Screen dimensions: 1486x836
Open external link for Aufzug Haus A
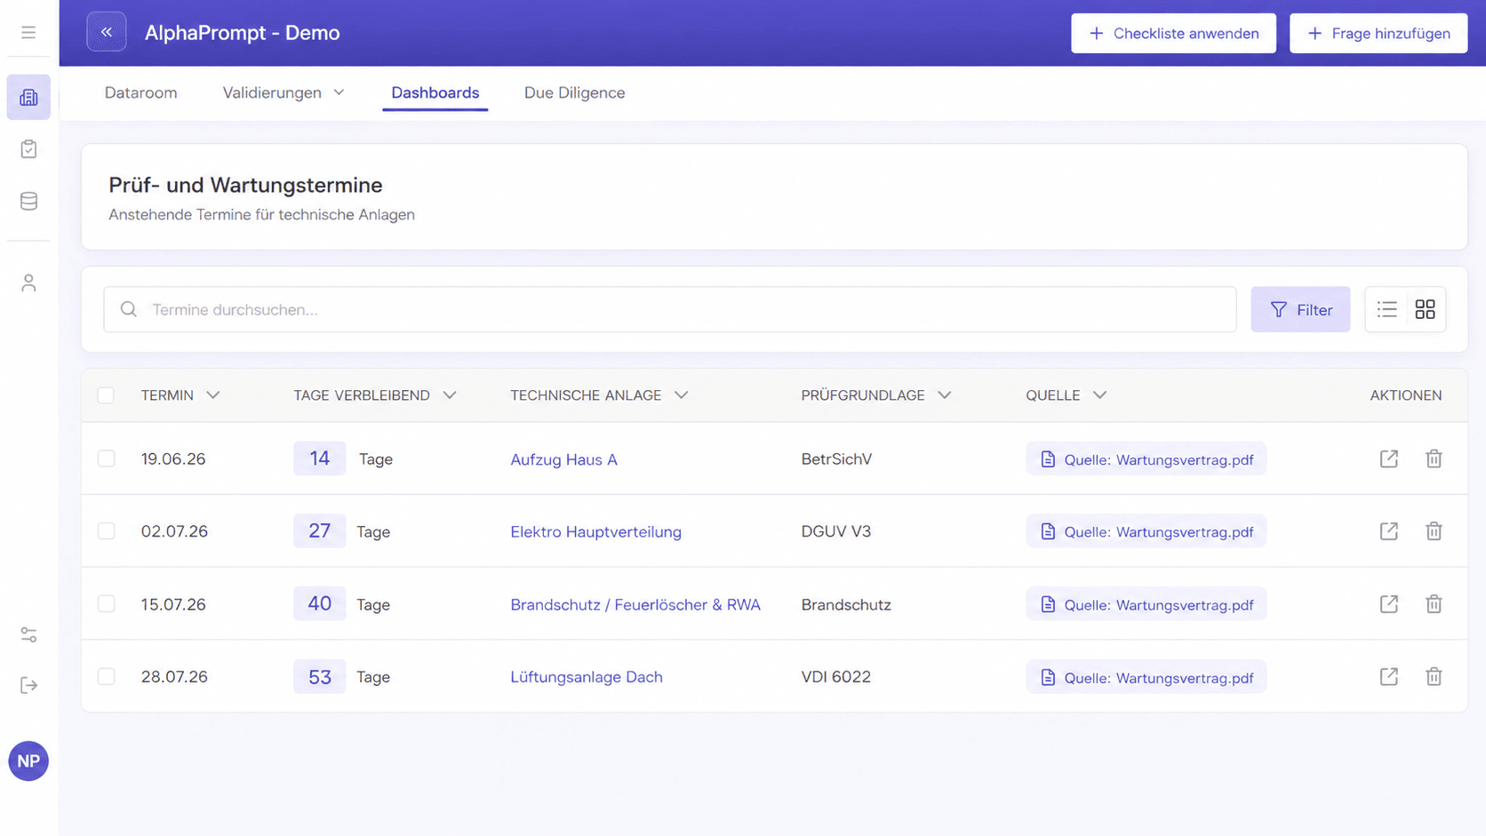click(x=1388, y=458)
